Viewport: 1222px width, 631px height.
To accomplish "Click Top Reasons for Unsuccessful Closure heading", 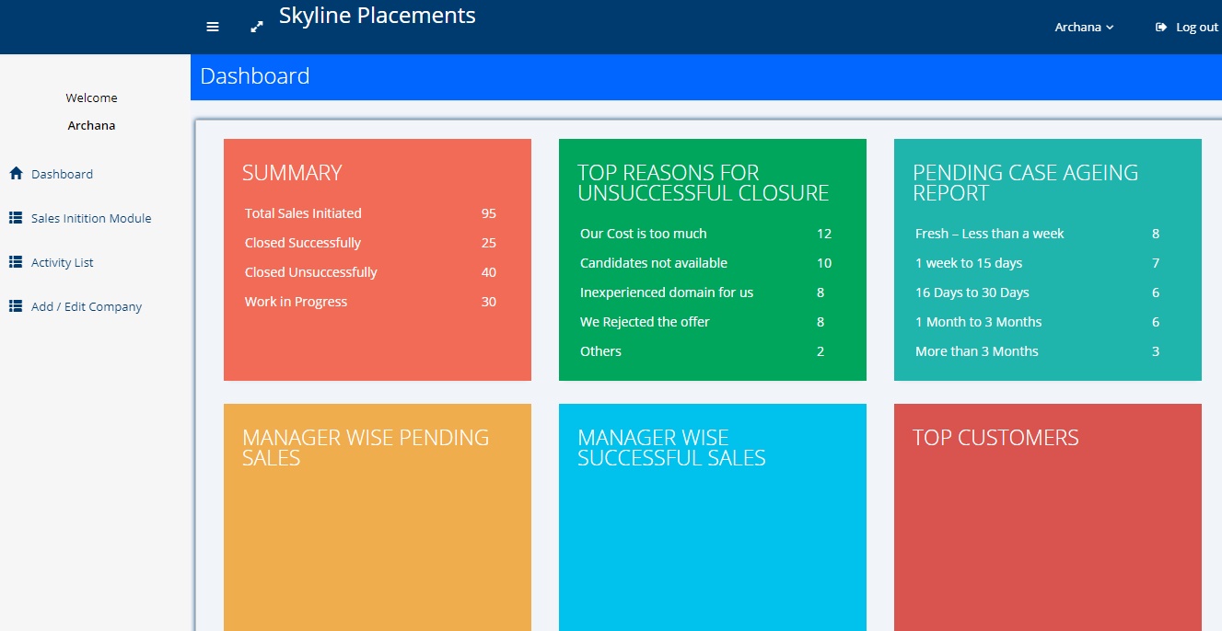I will (x=704, y=183).
